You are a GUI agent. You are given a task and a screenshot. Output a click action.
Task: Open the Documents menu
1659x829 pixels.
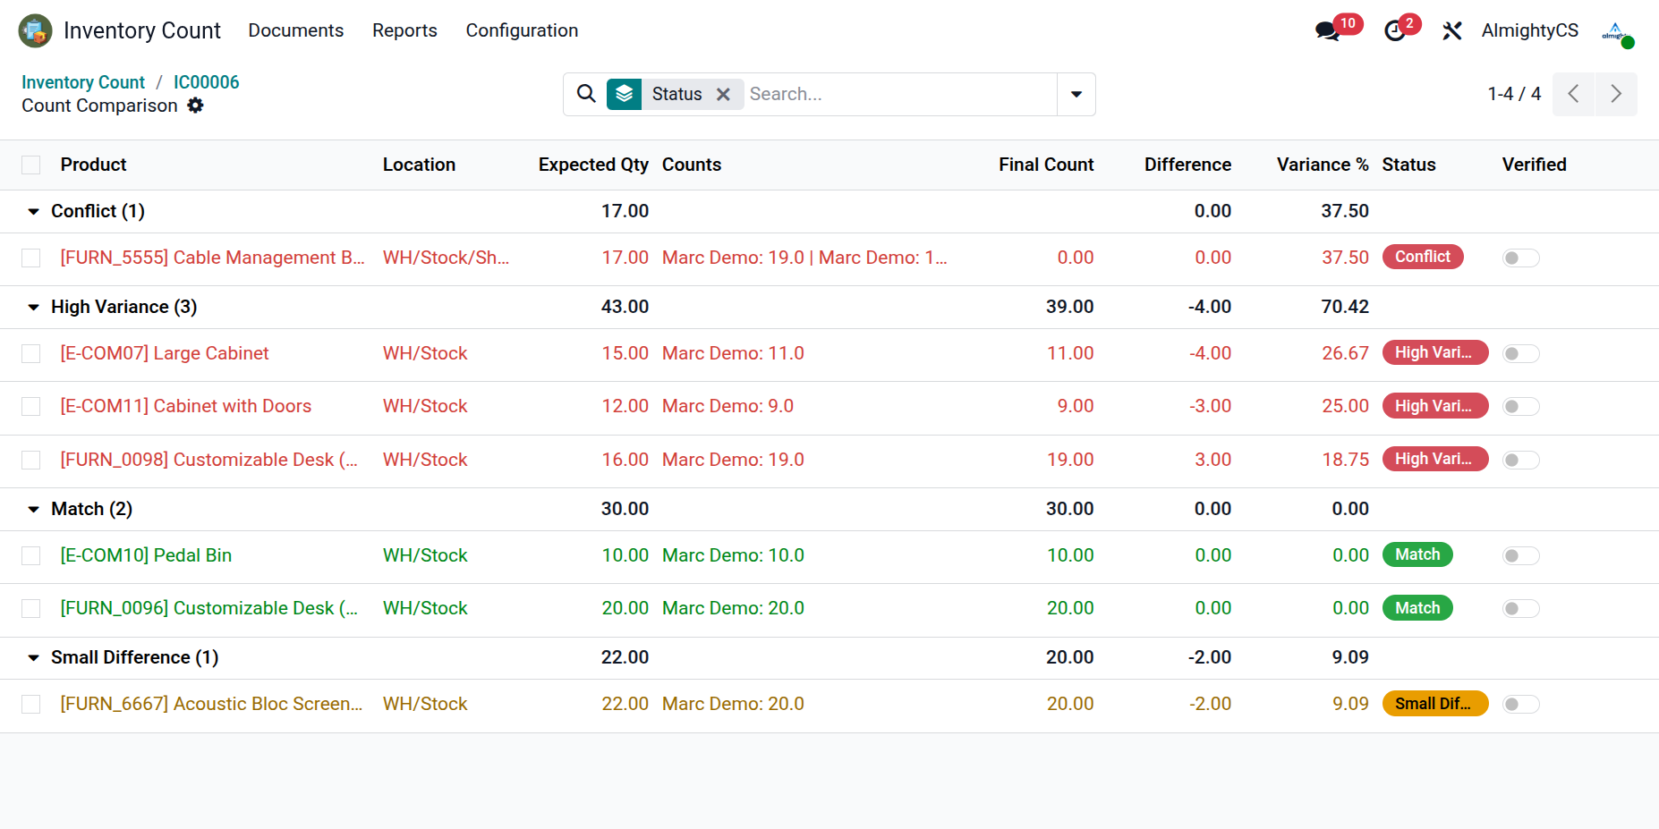tap(295, 30)
